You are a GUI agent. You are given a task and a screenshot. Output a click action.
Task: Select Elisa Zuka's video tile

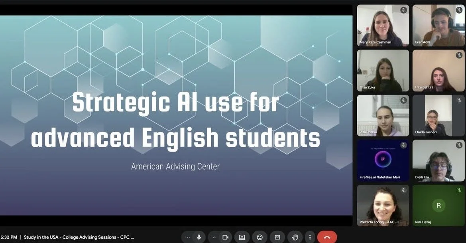(x=383, y=71)
